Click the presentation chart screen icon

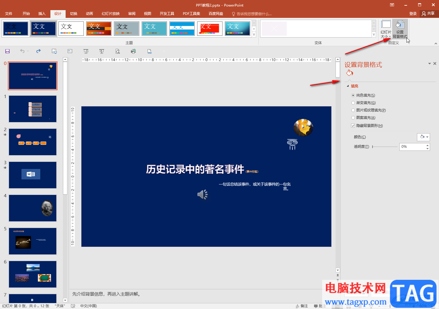pos(102,51)
